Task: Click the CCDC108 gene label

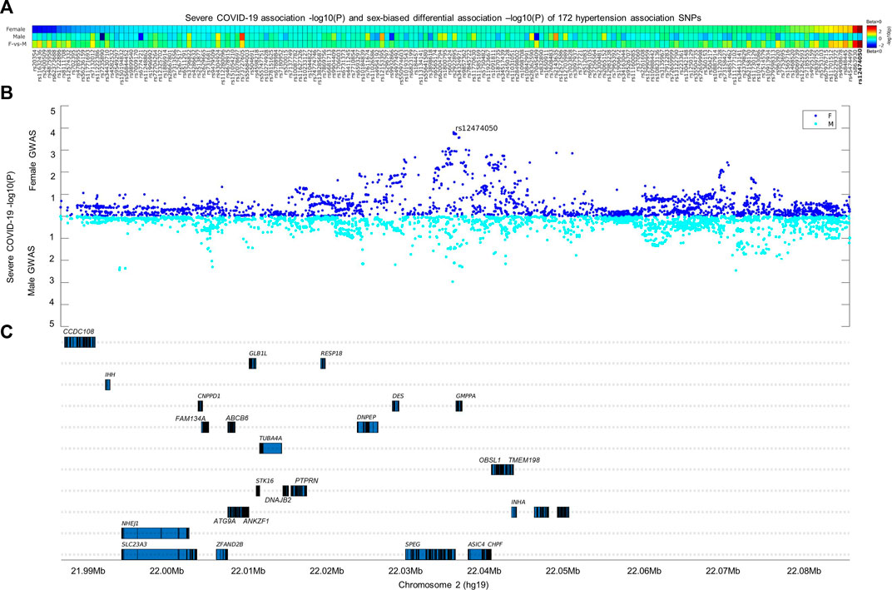Action: click(78, 331)
